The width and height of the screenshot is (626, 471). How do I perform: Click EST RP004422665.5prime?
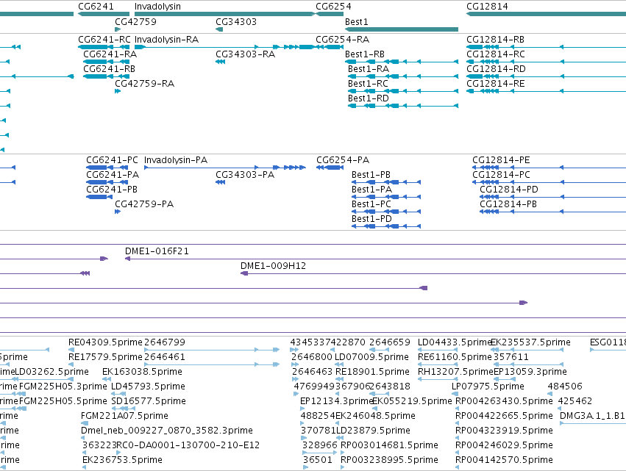[x=504, y=416]
